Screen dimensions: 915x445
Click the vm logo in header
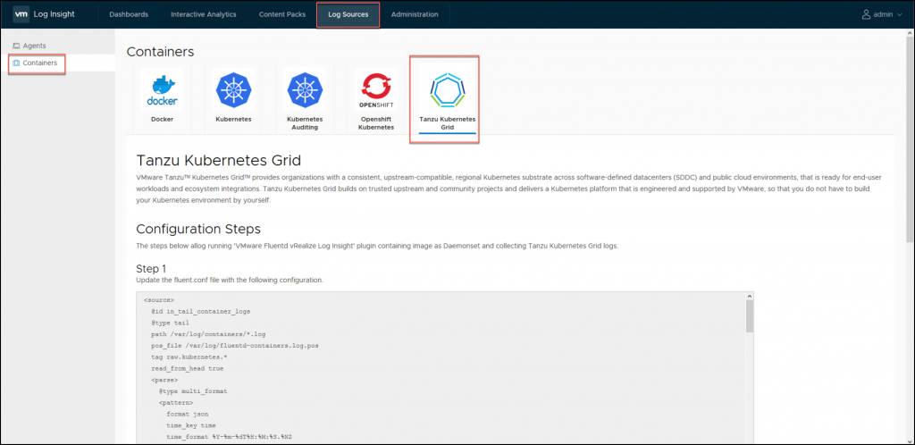[21, 14]
